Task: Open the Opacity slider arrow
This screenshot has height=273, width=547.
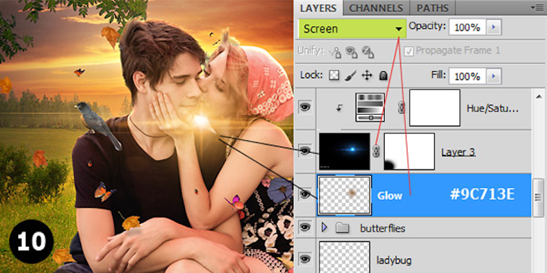Action: point(493,28)
